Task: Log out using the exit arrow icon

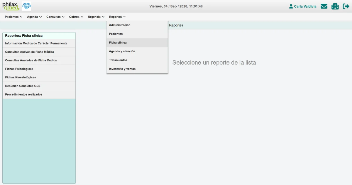Action: (346, 6)
